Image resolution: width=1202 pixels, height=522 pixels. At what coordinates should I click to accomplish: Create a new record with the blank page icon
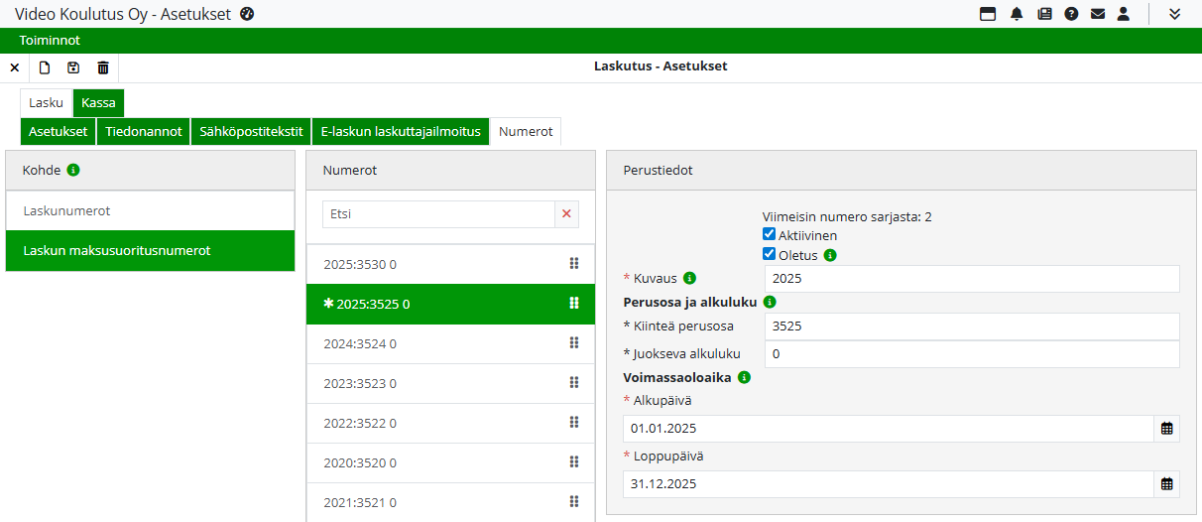(44, 67)
